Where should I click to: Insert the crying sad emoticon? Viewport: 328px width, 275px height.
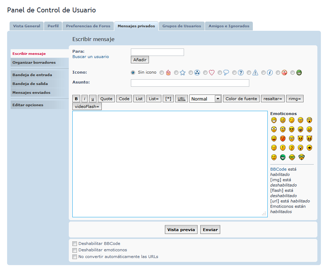[291, 138]
